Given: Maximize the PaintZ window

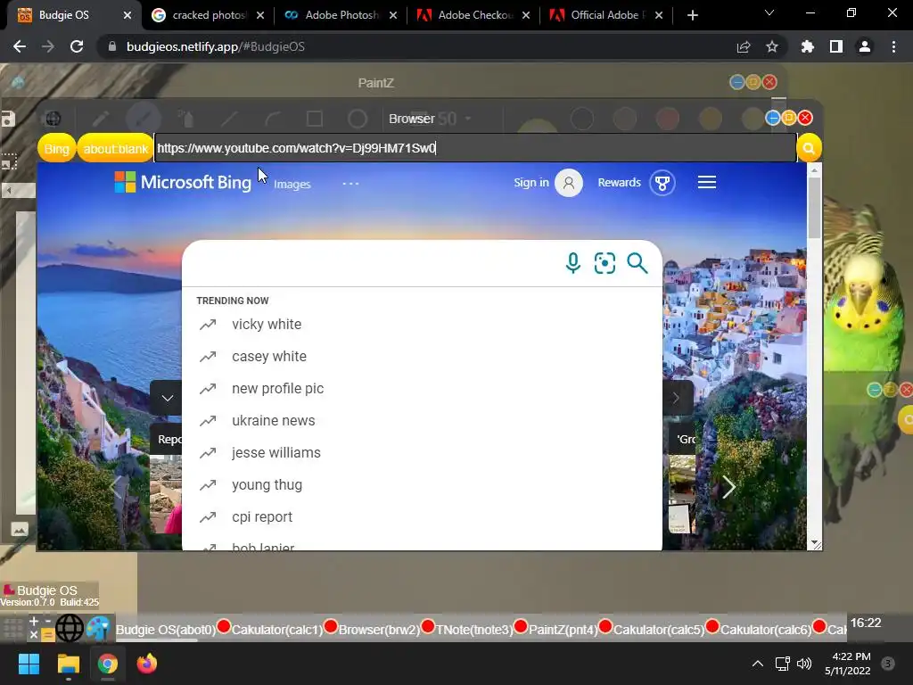Looking at the screenshot, I should (753, 82).
